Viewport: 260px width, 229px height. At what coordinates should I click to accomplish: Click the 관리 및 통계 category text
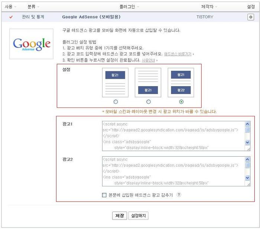(x=33, y=17)
